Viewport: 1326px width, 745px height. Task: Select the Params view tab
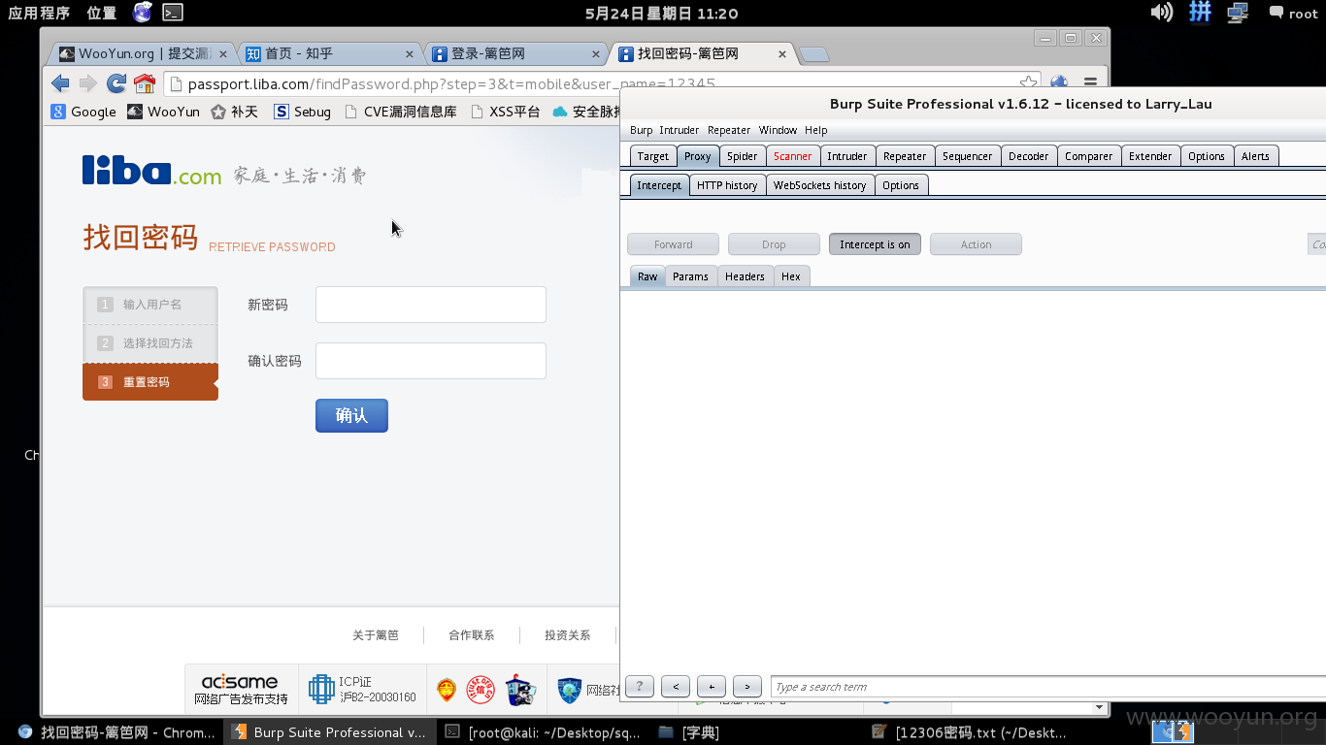pos(690,276)
